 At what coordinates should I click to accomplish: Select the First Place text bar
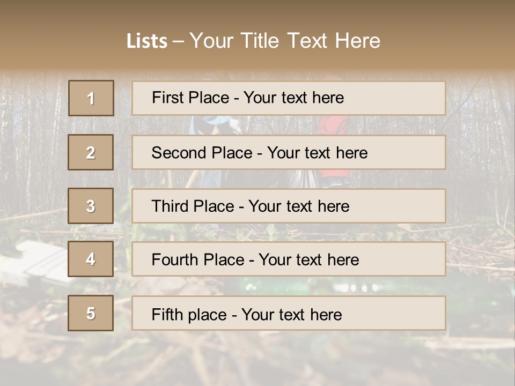coord(289,98)
